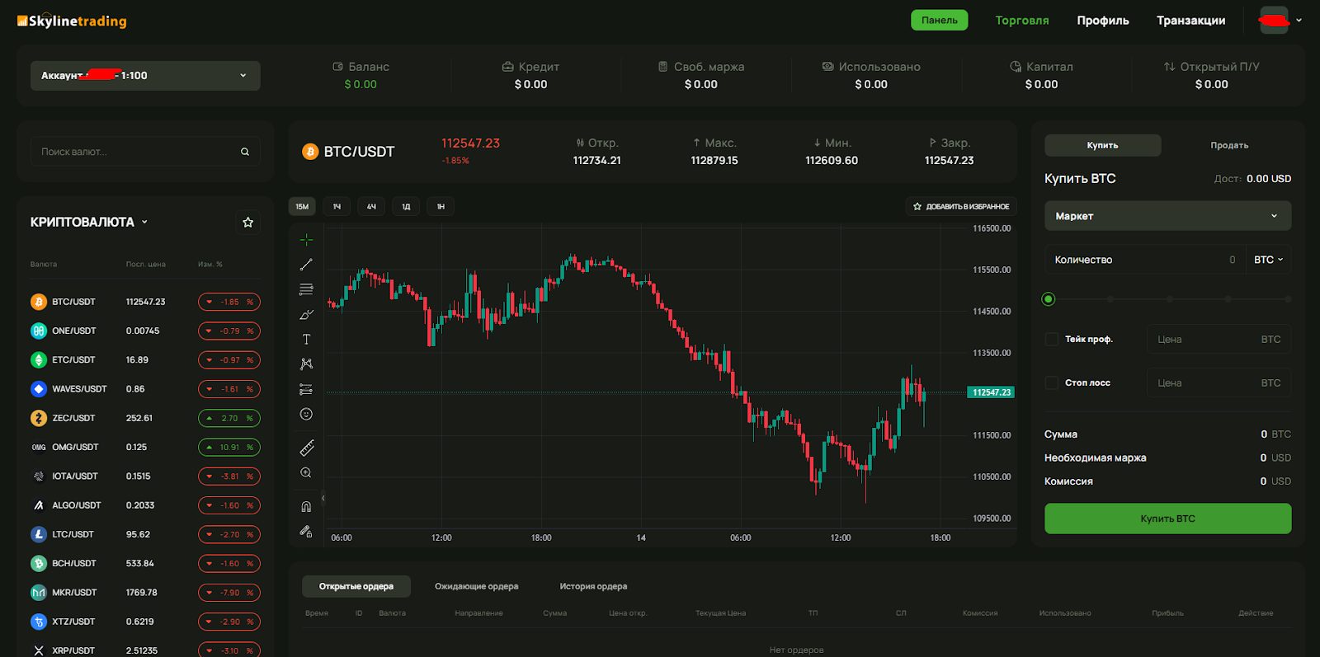
Task: Open the BTC quantity unit dropdown
Action: (x=1269, y=260)
